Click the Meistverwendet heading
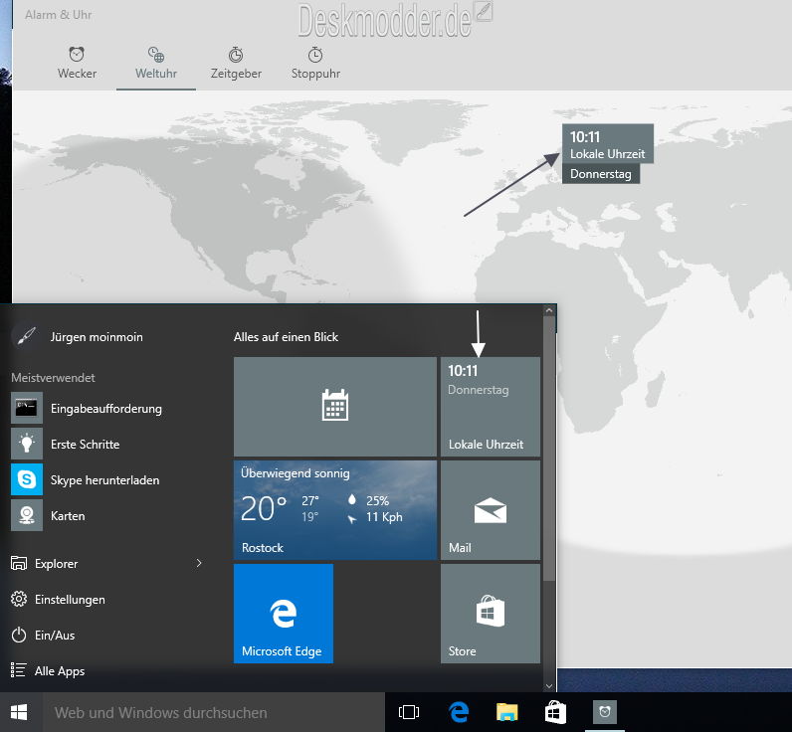Screen dimensions: 792x732 pyautogui.click(x=53, y=378)
